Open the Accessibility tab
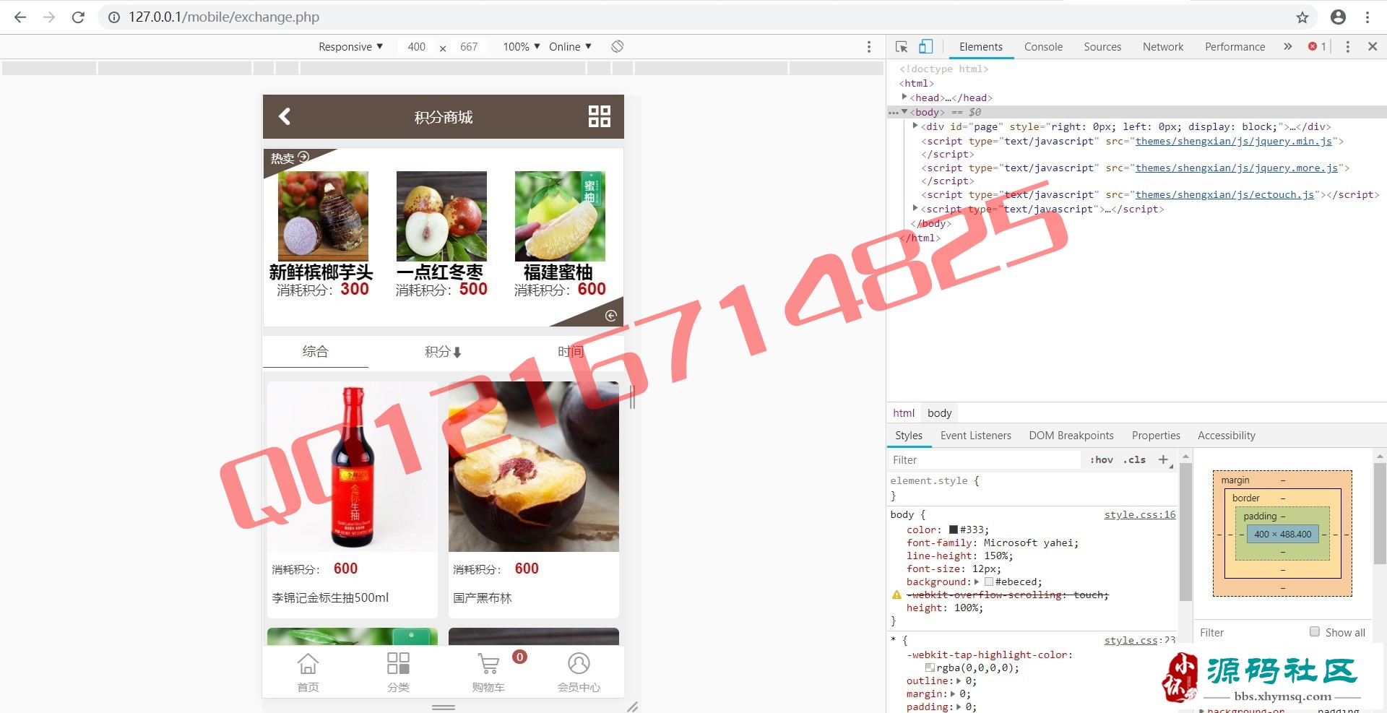Screen dimensions: 1387x713 [x=1226, y=436]
